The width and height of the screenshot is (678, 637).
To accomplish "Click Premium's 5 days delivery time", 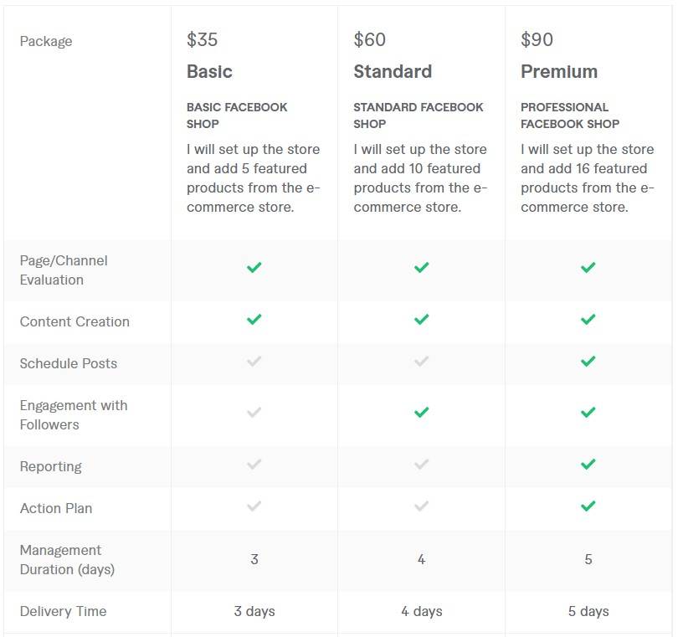I will tap(588, 611).
